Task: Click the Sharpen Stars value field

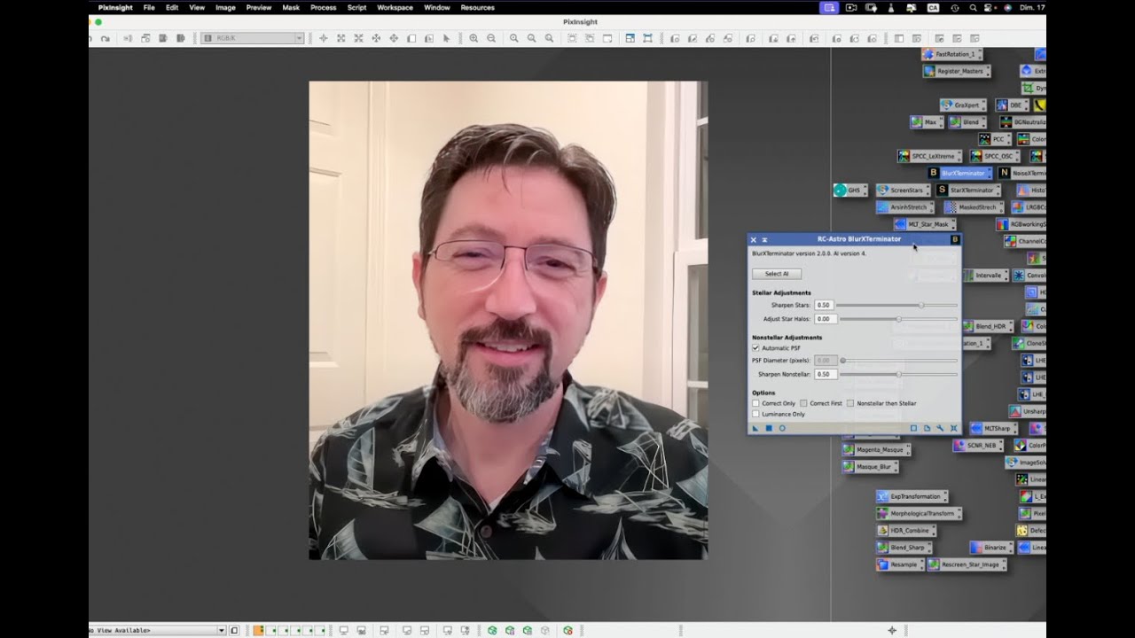Action: [x=824, y=305]
